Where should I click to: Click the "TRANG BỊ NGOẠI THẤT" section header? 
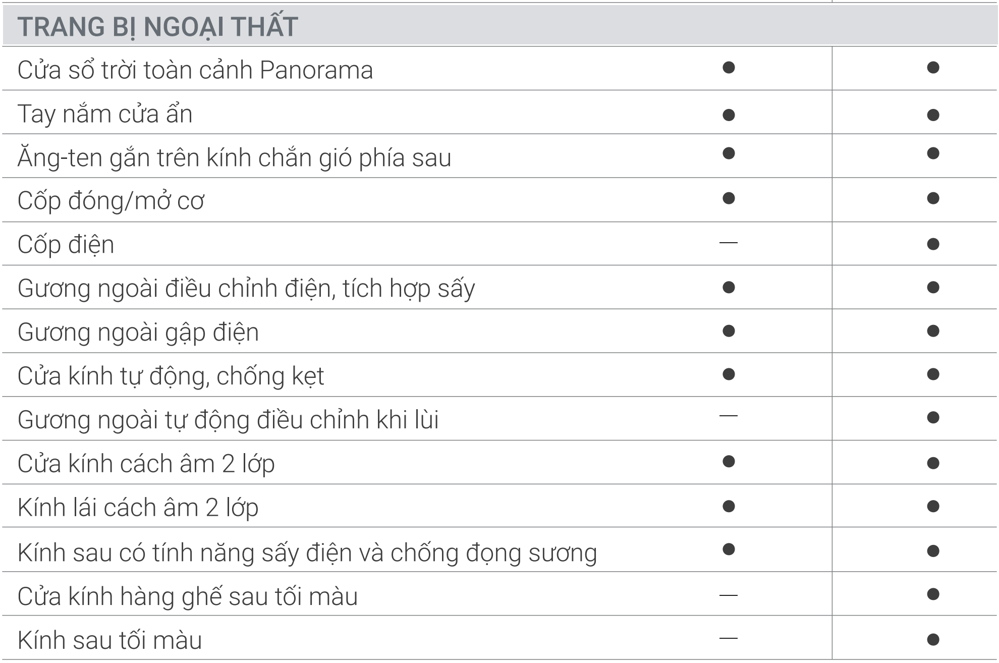click(x=157, y=27)
